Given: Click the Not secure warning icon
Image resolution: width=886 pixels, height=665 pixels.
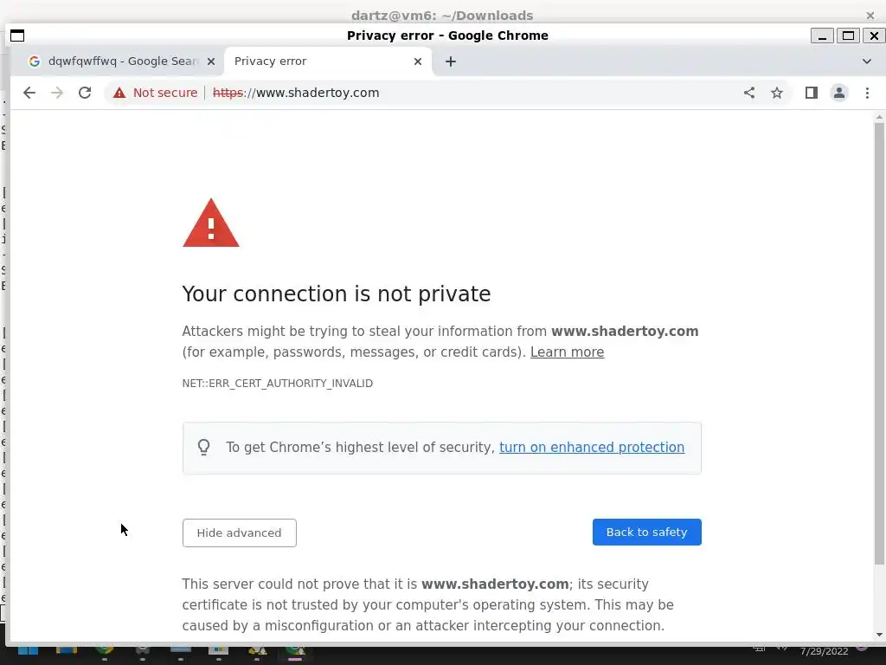Looking at the screenshot, I should pyautogui.click(x=119, y=93).
